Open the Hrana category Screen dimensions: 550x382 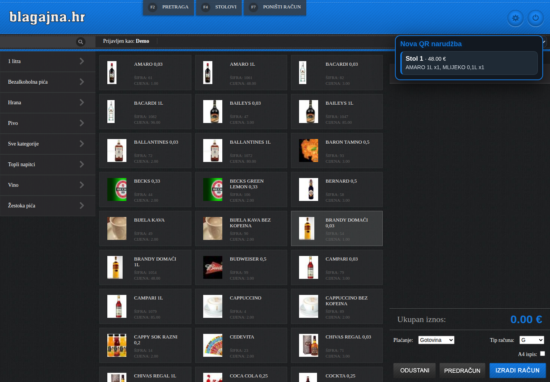click(x=48, y=103)
